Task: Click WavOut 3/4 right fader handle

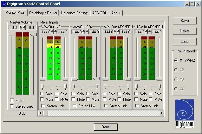Action: (96, 78)
